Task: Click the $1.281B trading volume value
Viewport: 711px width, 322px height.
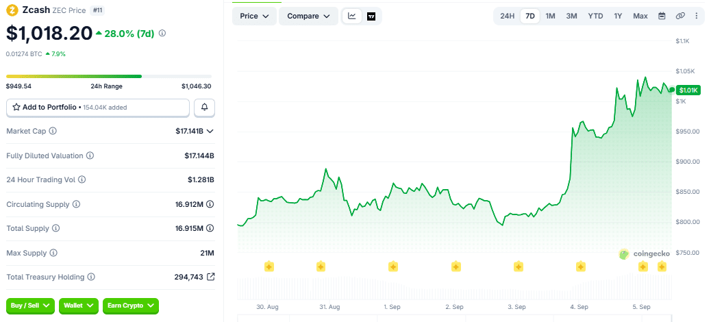Action: [x=201, y=179]
